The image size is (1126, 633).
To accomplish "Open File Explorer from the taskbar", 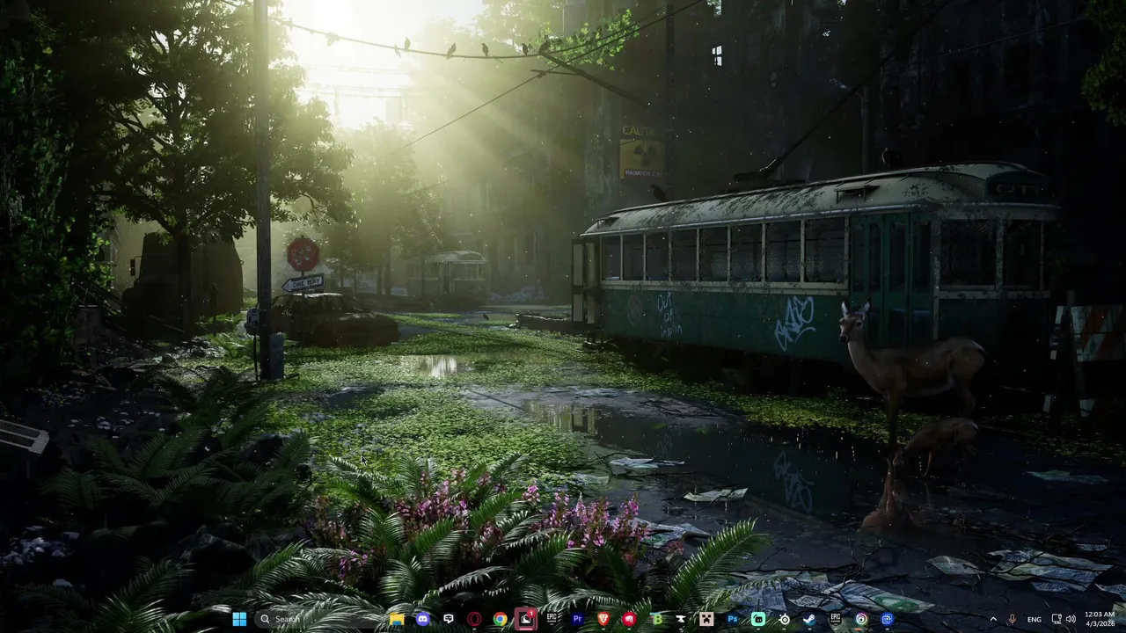I will 397,619.
